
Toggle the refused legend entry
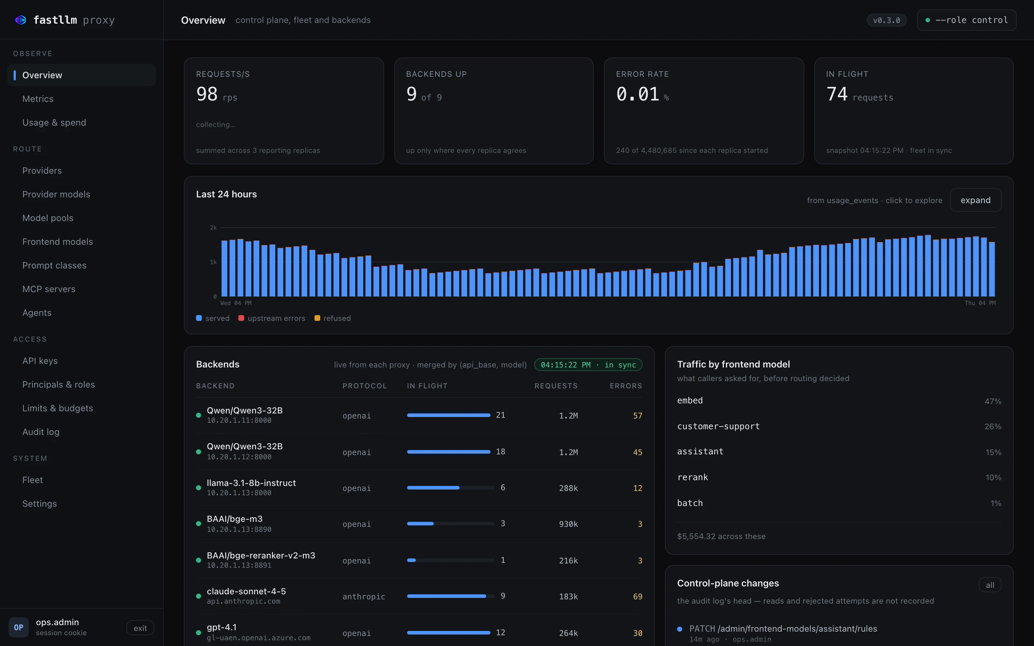click(332, 318)
